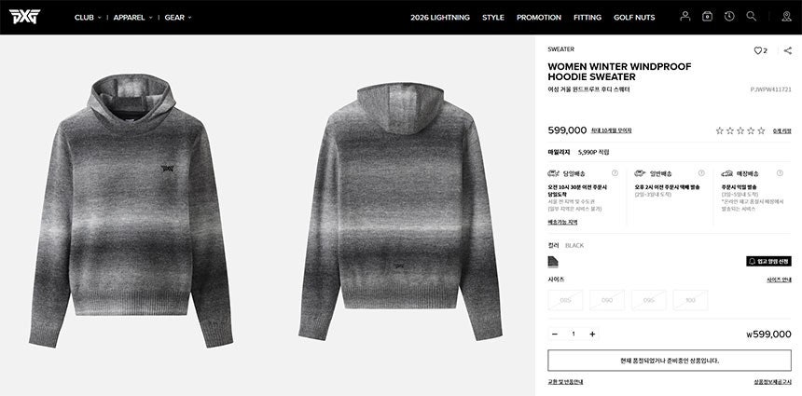The width and height of the screenshot is (802, 396).
Task: Increase quantity with plus button
Action: [x=592, y=335]
